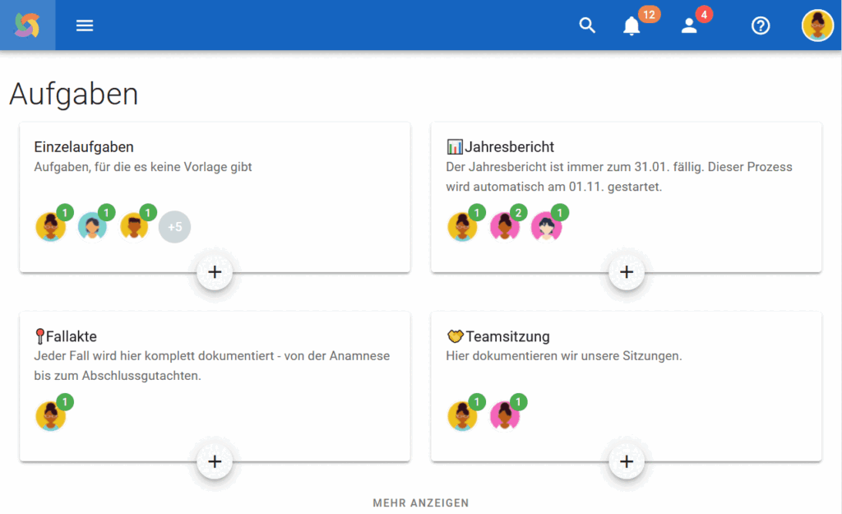This screenshot has height=514, width=842.
Task: Open the Teamsitzung card title
Action: pyautogui.click(x=507, y=336)
